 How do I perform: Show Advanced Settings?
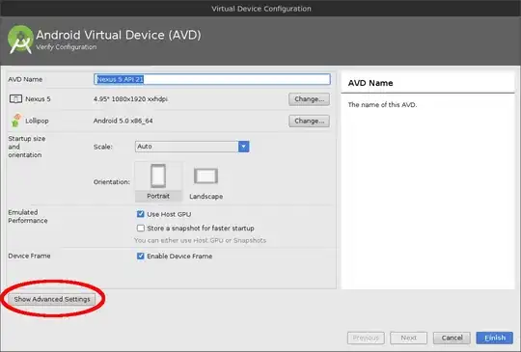pyautogui.click(x=52, y=299)
